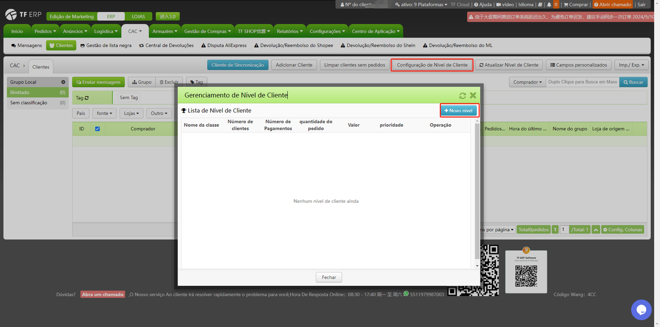Open Config. Colunas settings
This screenshot has width=660, height=327.
click(x=622, y=229)
